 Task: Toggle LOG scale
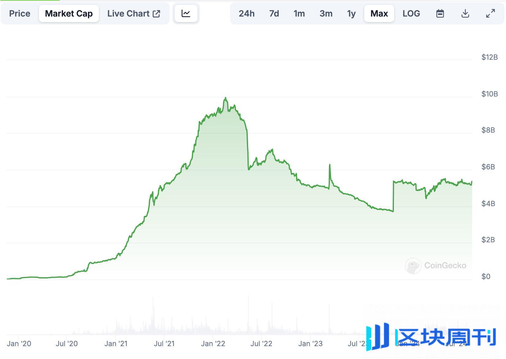pyautogui.click(x=411, y=13)
